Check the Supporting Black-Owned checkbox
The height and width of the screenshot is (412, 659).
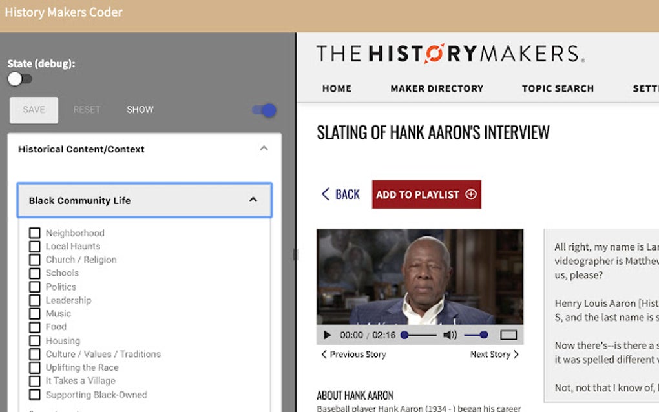[x=35, y=395]
